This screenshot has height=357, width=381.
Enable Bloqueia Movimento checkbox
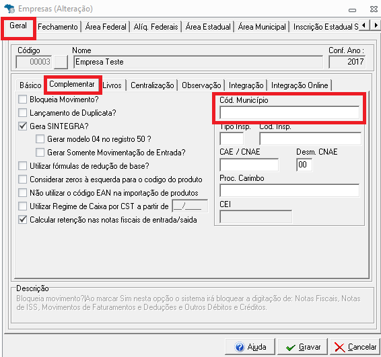point(23,100)
